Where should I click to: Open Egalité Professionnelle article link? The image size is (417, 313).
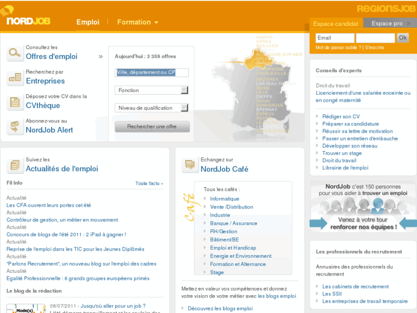(x=78, y=279)
